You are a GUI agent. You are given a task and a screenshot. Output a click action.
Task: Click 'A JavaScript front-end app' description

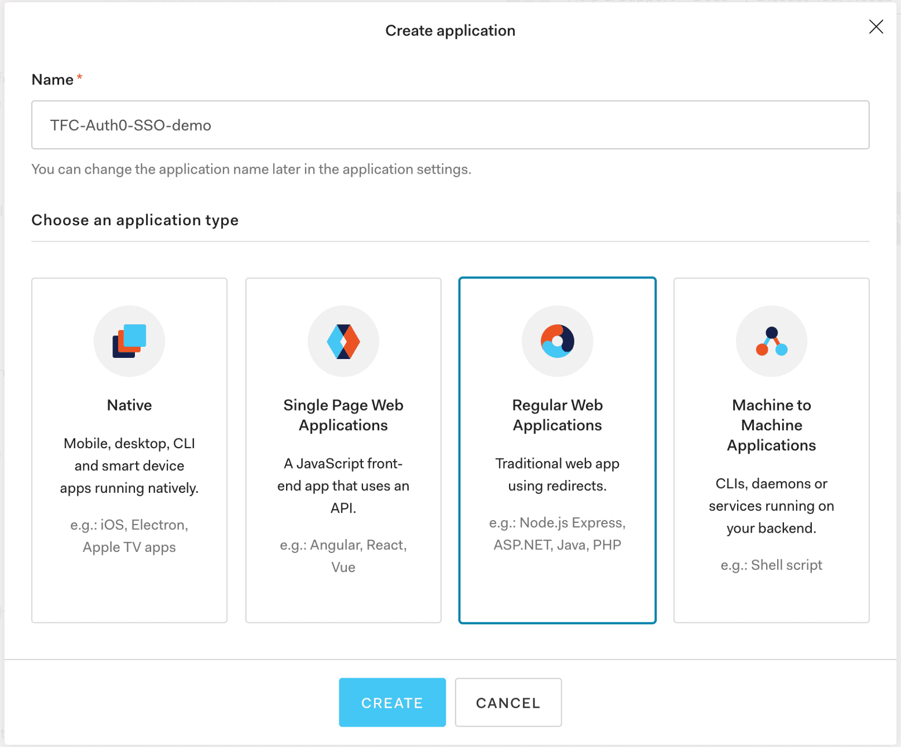343,486
